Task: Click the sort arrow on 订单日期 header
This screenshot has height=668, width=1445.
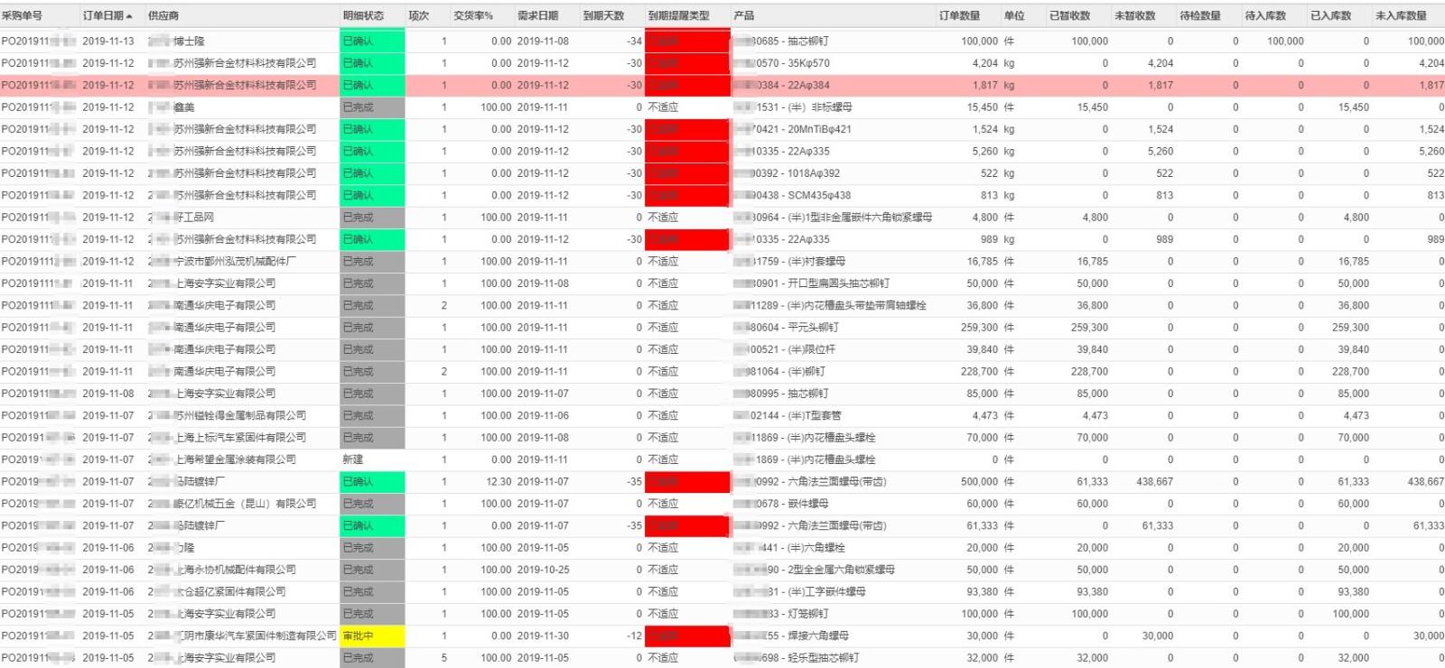Action: [x=129, y=16]
